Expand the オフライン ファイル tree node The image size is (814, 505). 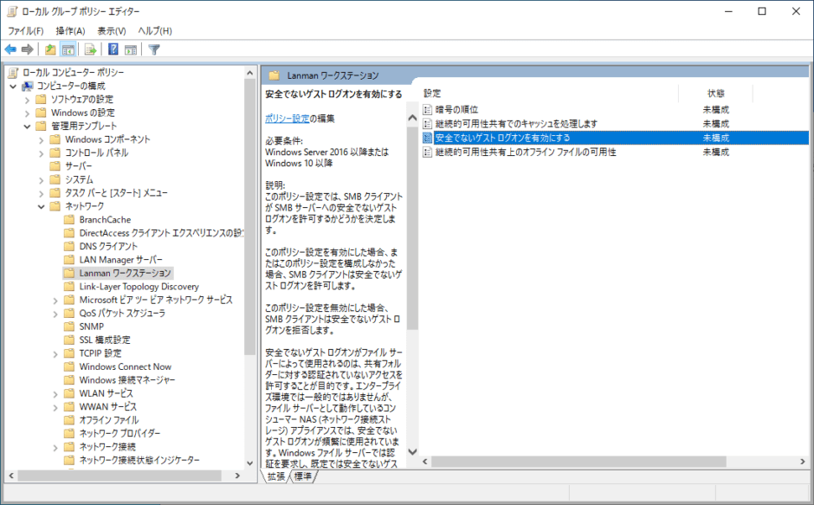55,419
